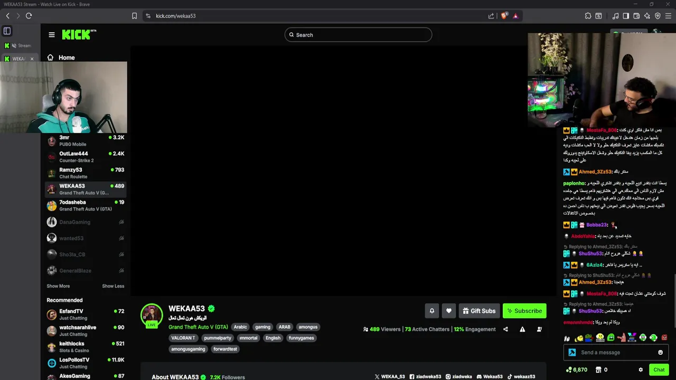Screen dimensions: 676x380
Task: Open recommended channel LosPollosTV
Action: pyautogui.click(x=86, y=363)
